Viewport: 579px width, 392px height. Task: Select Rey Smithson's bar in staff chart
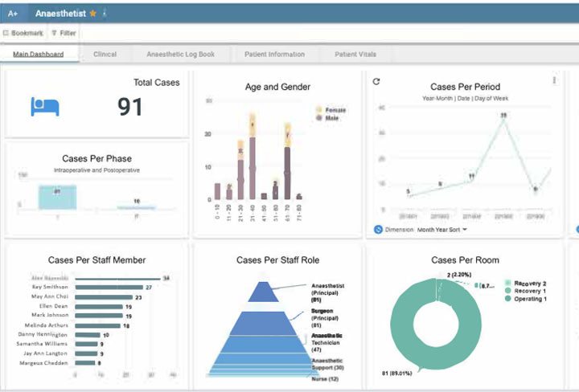(106, 287)
